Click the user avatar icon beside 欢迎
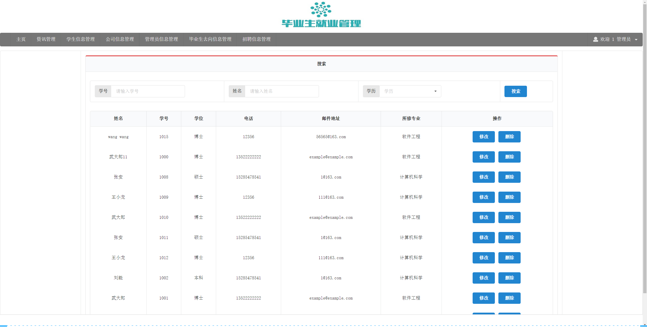This screenshot has height=327, width=647. click(595, 39)
